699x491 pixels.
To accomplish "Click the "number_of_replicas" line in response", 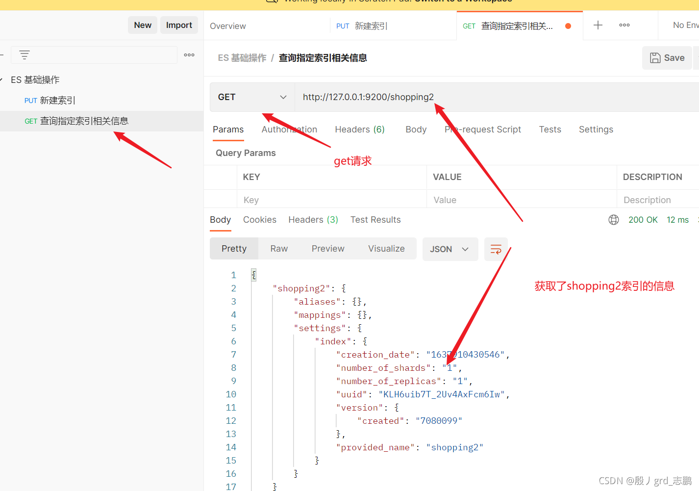I will click(404, 381).
